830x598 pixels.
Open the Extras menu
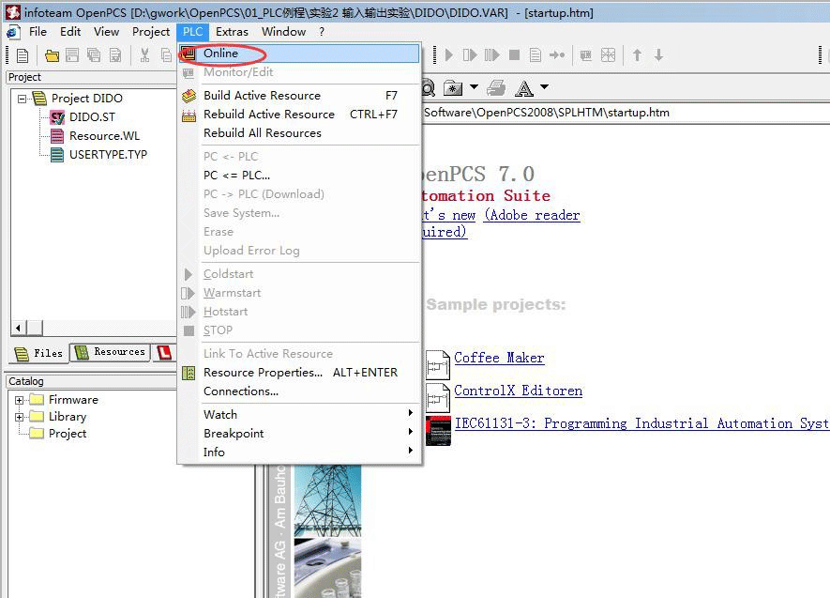(x=232, y=31)
